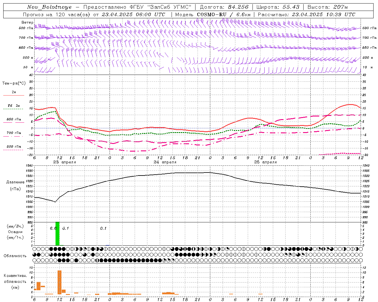Click the 0.1 precipitation value near hour 21
The height and width of the screenshot is (302, 378).
tap(103, 229)
